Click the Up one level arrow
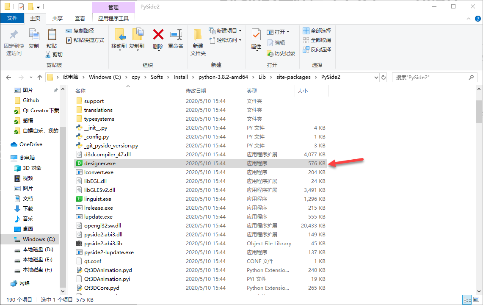 40,78
